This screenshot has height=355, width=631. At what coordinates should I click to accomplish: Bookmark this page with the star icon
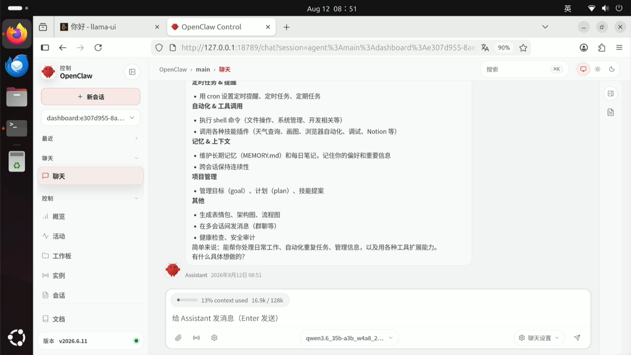point(523,48)
